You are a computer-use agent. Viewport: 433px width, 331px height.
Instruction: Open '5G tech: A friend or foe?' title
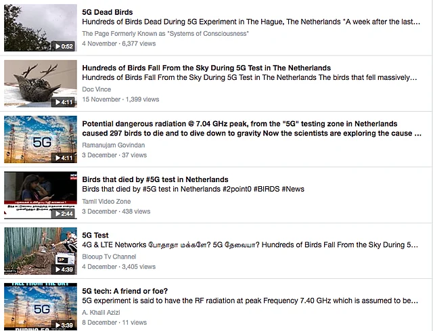point(124,291)
